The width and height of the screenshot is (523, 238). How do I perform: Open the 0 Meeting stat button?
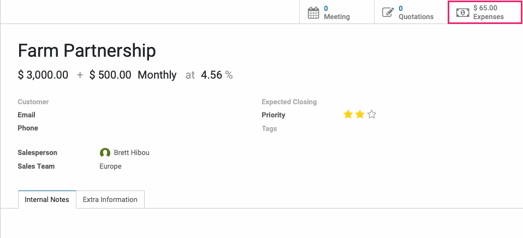pos(337,13)
